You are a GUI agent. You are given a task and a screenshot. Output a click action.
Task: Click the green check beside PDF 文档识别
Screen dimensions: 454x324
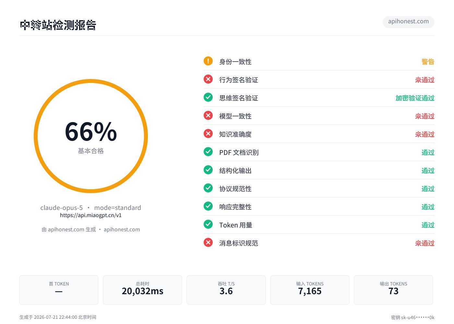[x=208, y=152]
